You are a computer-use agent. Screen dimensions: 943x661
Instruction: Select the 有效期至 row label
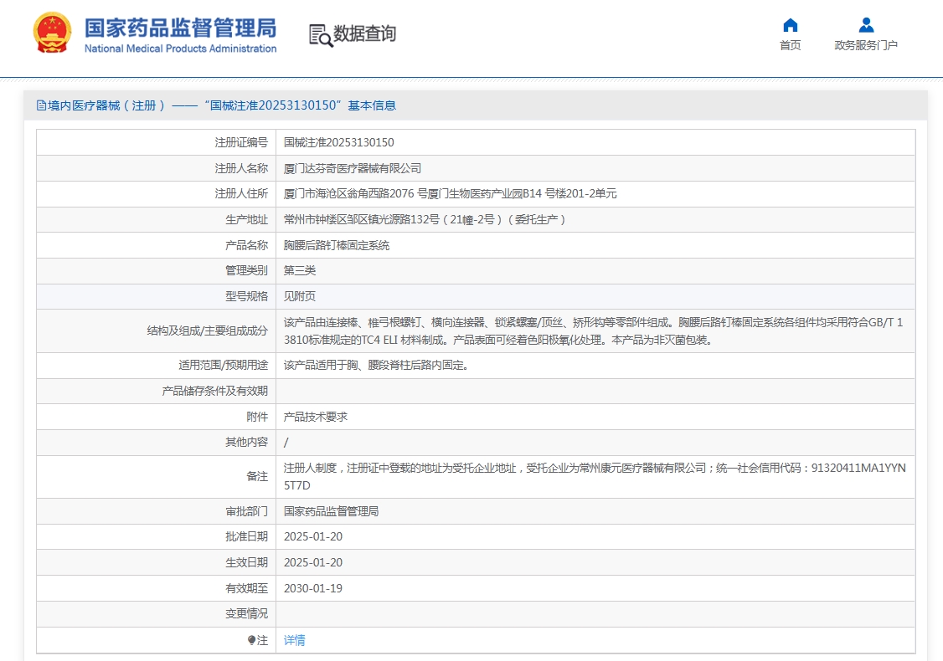click(246, 588)
